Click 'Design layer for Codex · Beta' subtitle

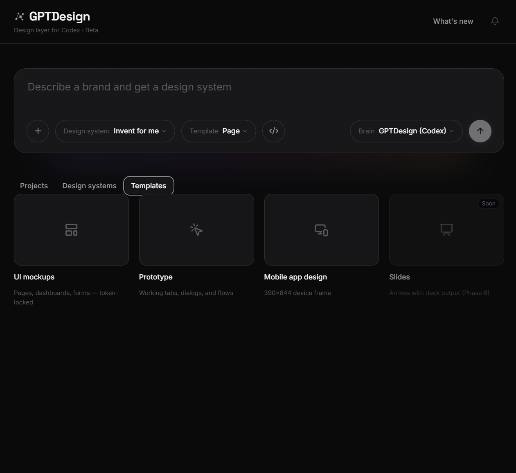pyautogui.click(x=56, y=30)
